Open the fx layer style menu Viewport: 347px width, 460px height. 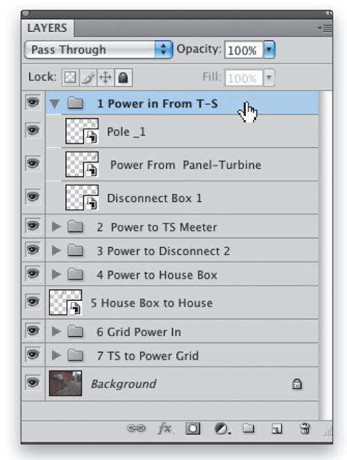click(164, 429)
